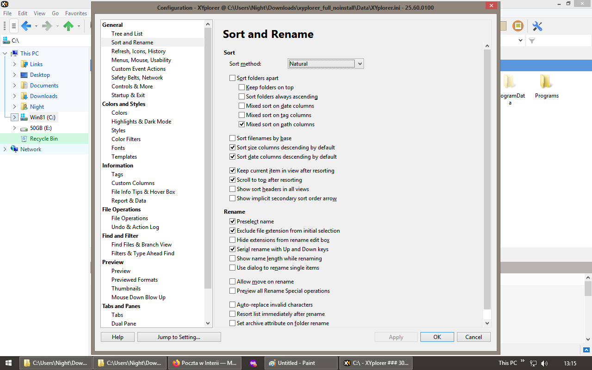
Task: Open Configuration via the wrench icon
Action: click(537, 26)
